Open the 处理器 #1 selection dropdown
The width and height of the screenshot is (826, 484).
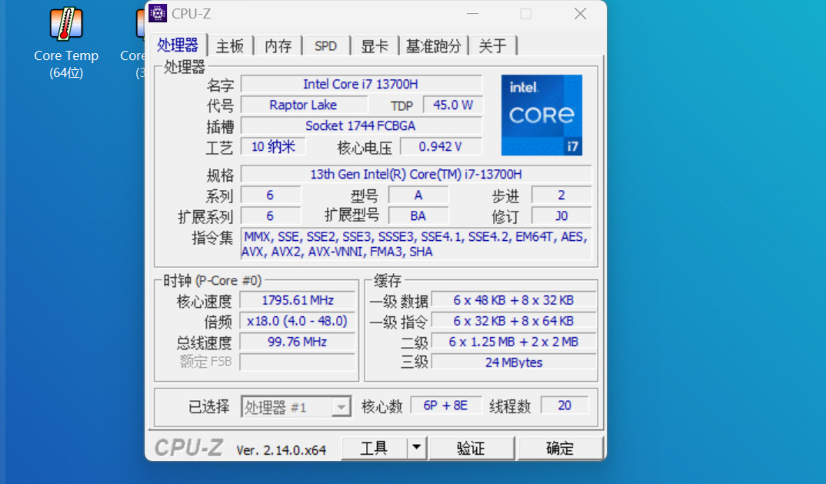pyautogui.click(x=296, y=407)
